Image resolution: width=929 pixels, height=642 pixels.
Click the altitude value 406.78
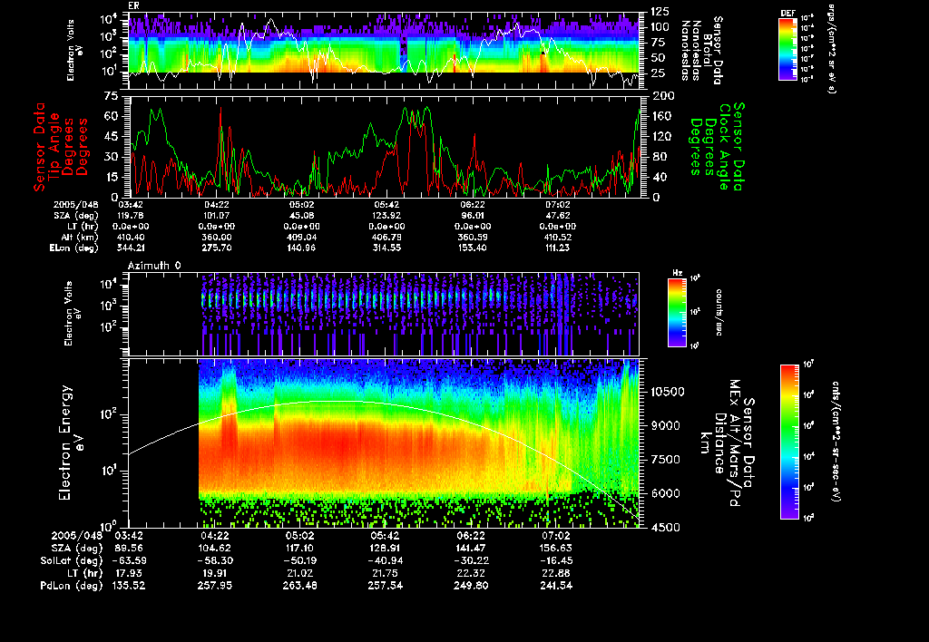386,237
